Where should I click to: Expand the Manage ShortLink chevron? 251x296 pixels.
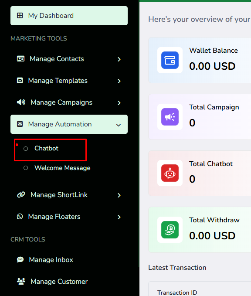(x=119, y=195)
